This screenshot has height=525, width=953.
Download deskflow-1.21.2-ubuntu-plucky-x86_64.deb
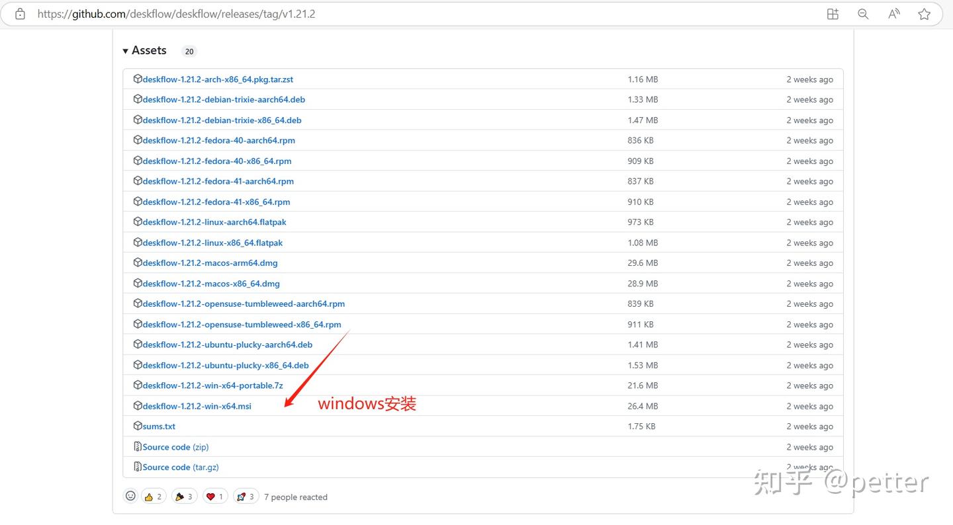(226, 365)
